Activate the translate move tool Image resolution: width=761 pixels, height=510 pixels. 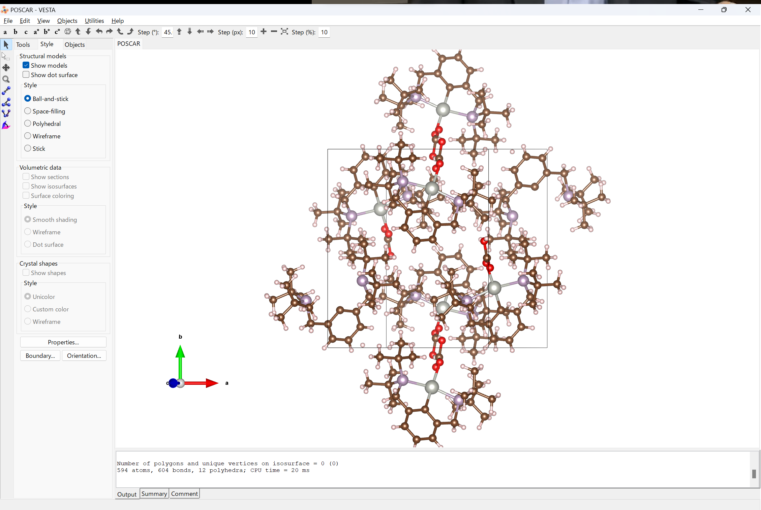(6, 68)
